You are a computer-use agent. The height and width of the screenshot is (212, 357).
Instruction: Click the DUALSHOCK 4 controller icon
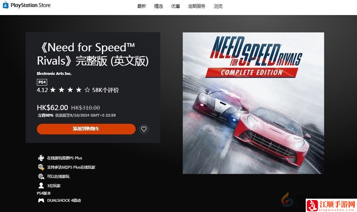click(41, 200)
